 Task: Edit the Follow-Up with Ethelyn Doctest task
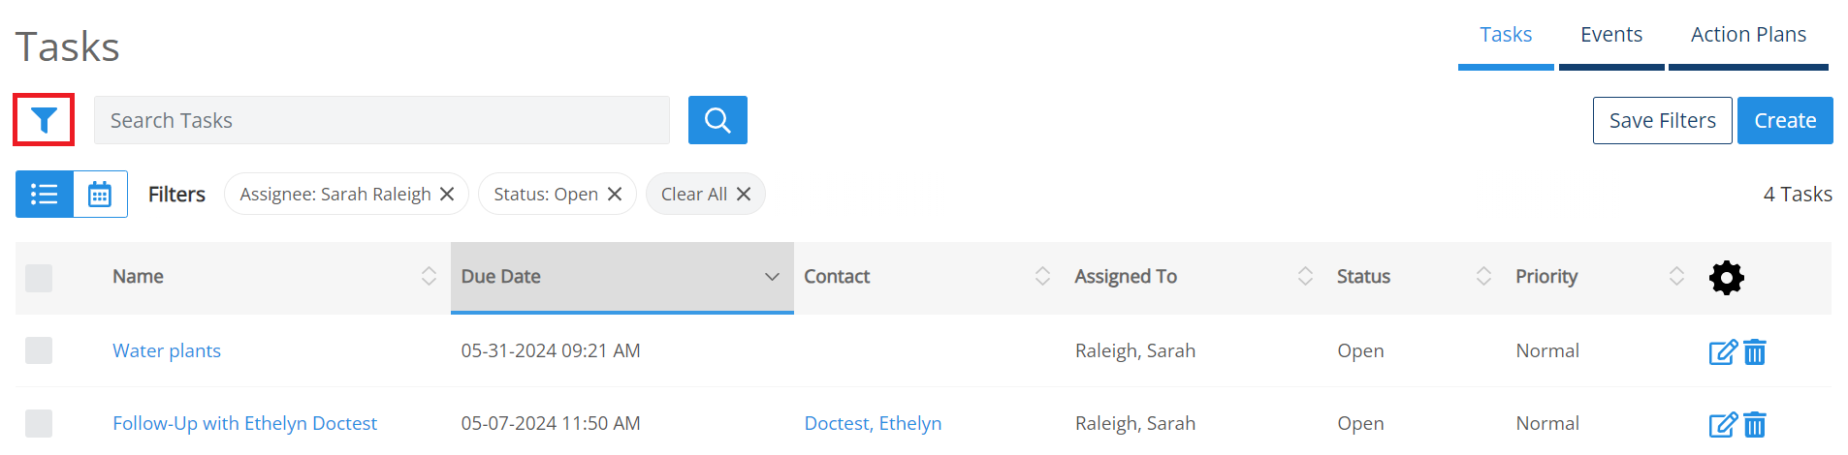point(1722,424)
